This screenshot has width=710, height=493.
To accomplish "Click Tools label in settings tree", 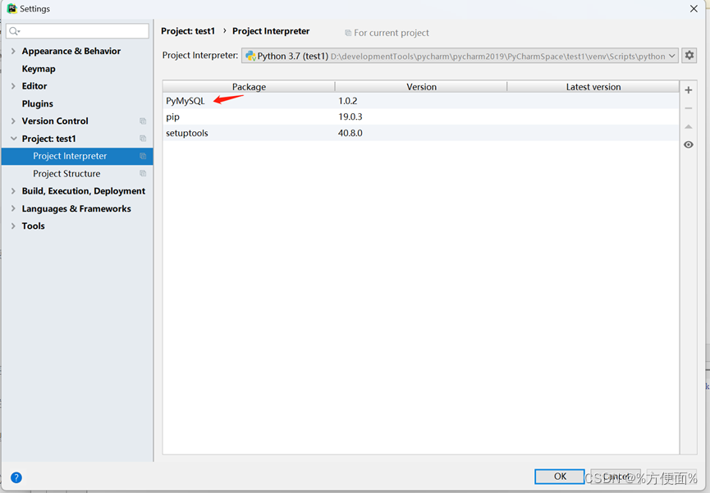I will point(33,226).
